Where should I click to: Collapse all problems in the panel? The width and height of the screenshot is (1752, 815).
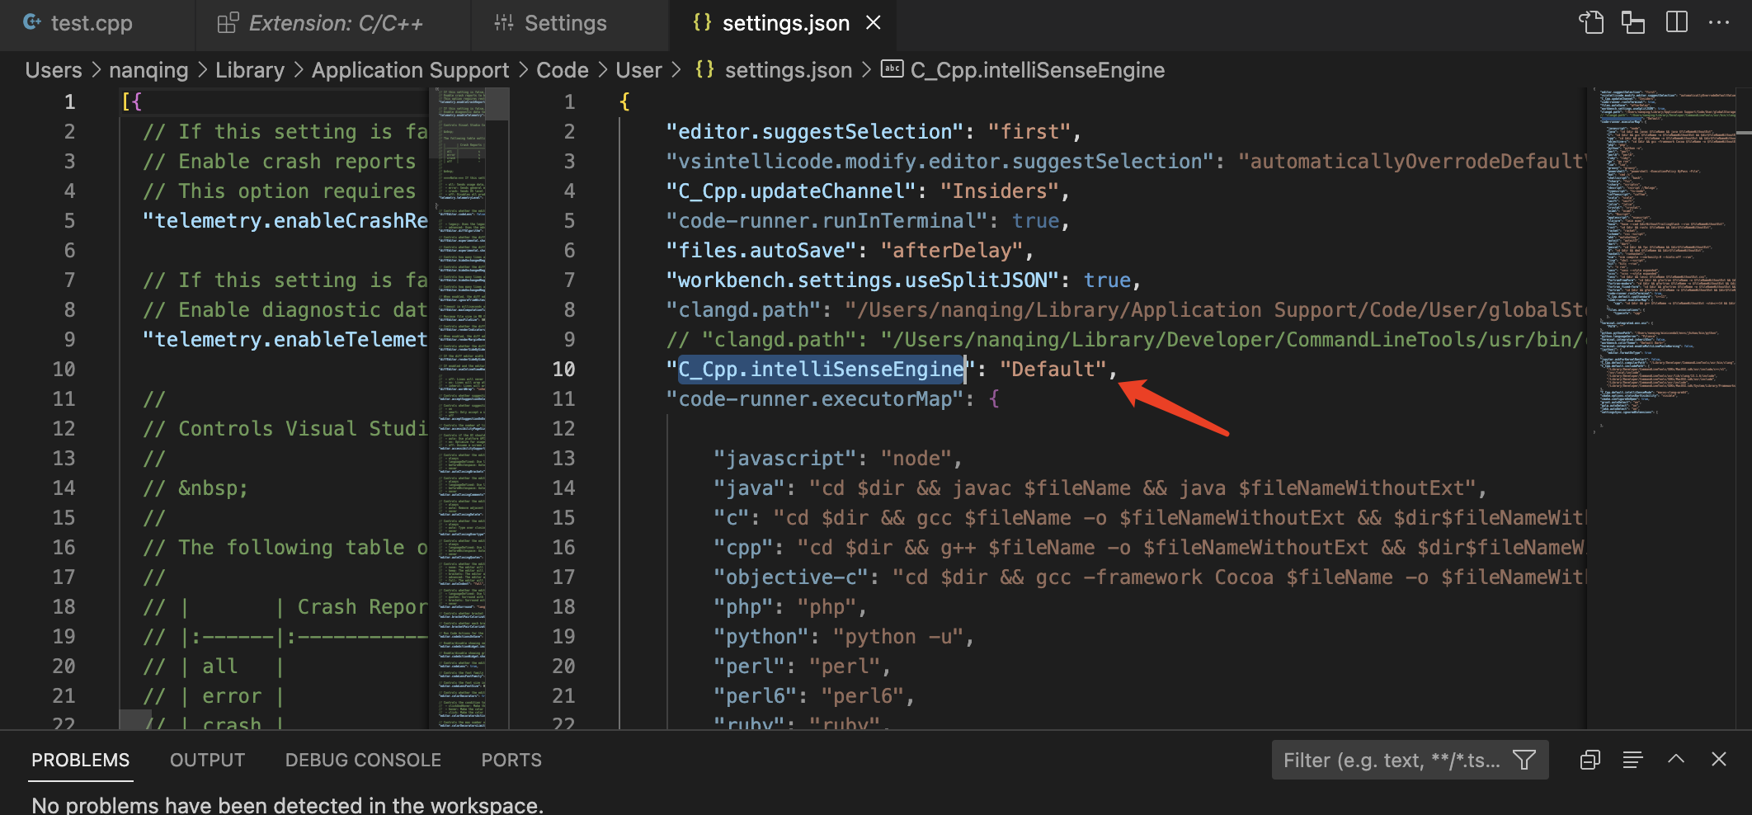1590,760
